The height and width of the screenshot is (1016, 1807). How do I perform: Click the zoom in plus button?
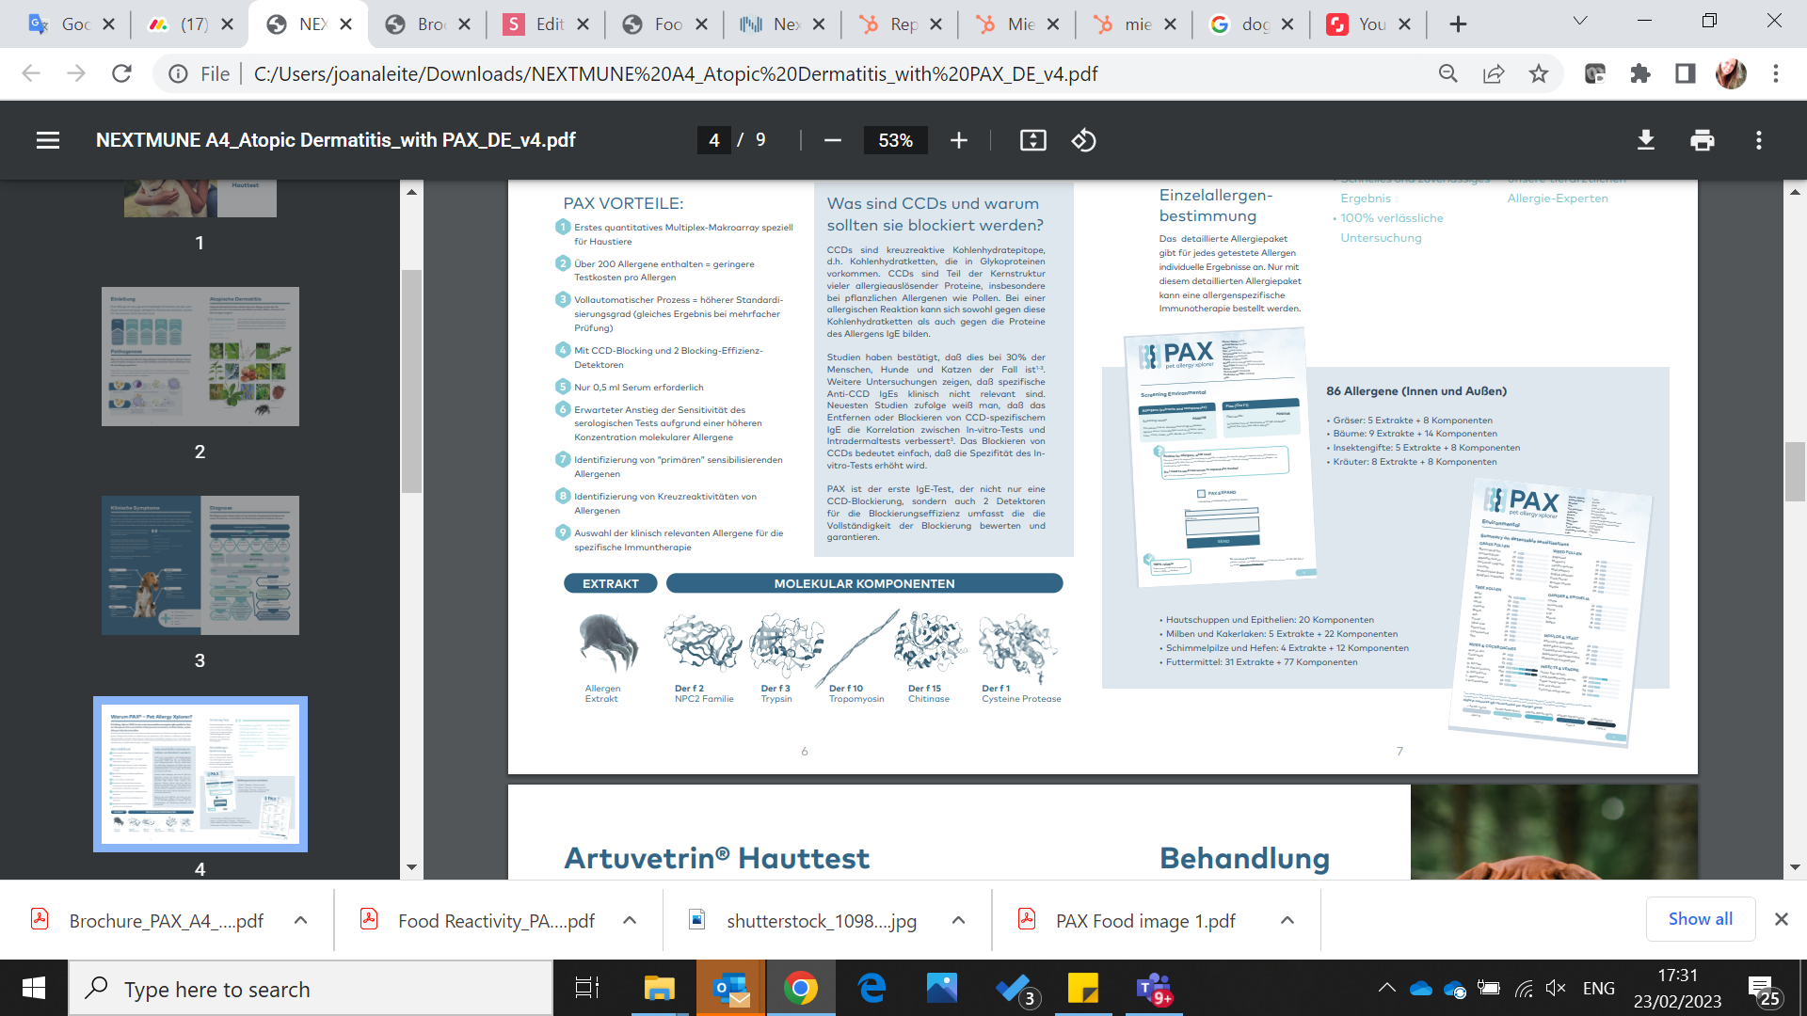click(x=958, y=140)
